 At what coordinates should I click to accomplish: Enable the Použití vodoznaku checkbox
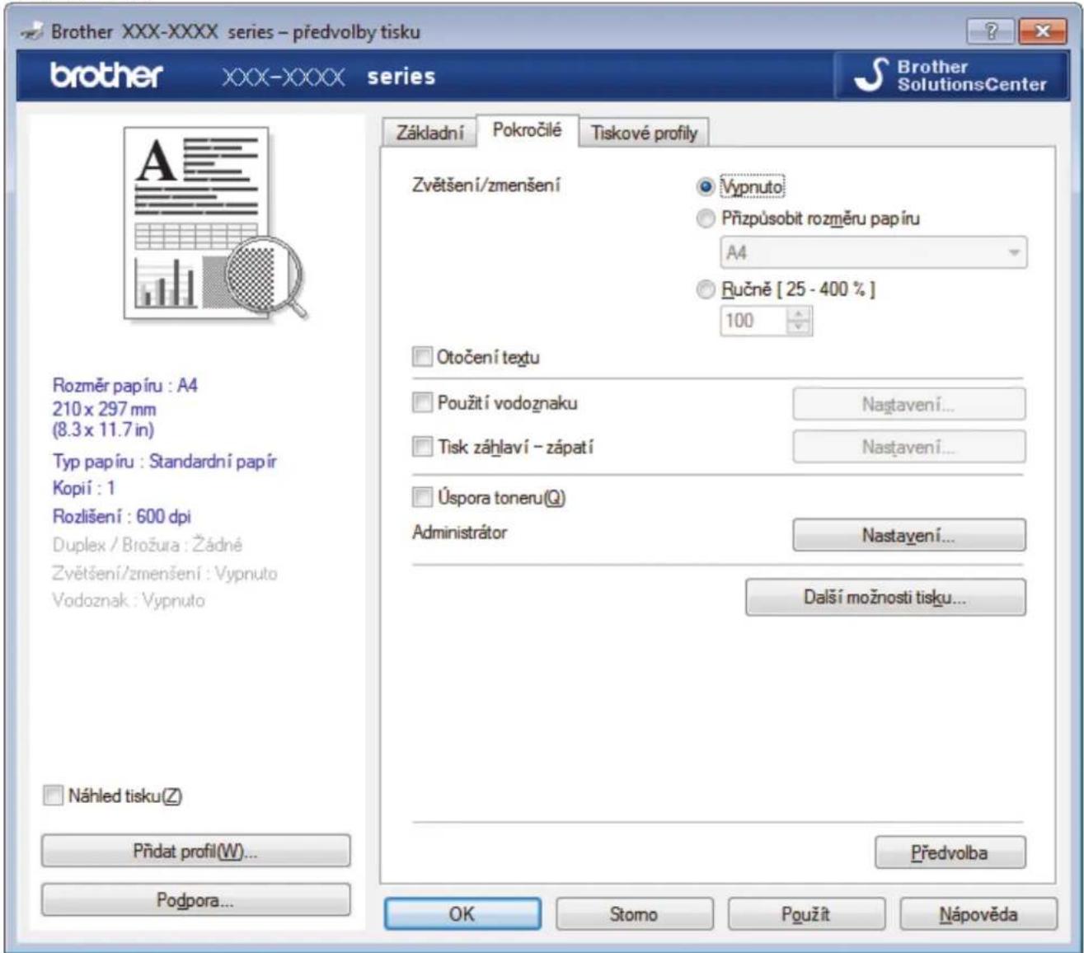[422, 403]
